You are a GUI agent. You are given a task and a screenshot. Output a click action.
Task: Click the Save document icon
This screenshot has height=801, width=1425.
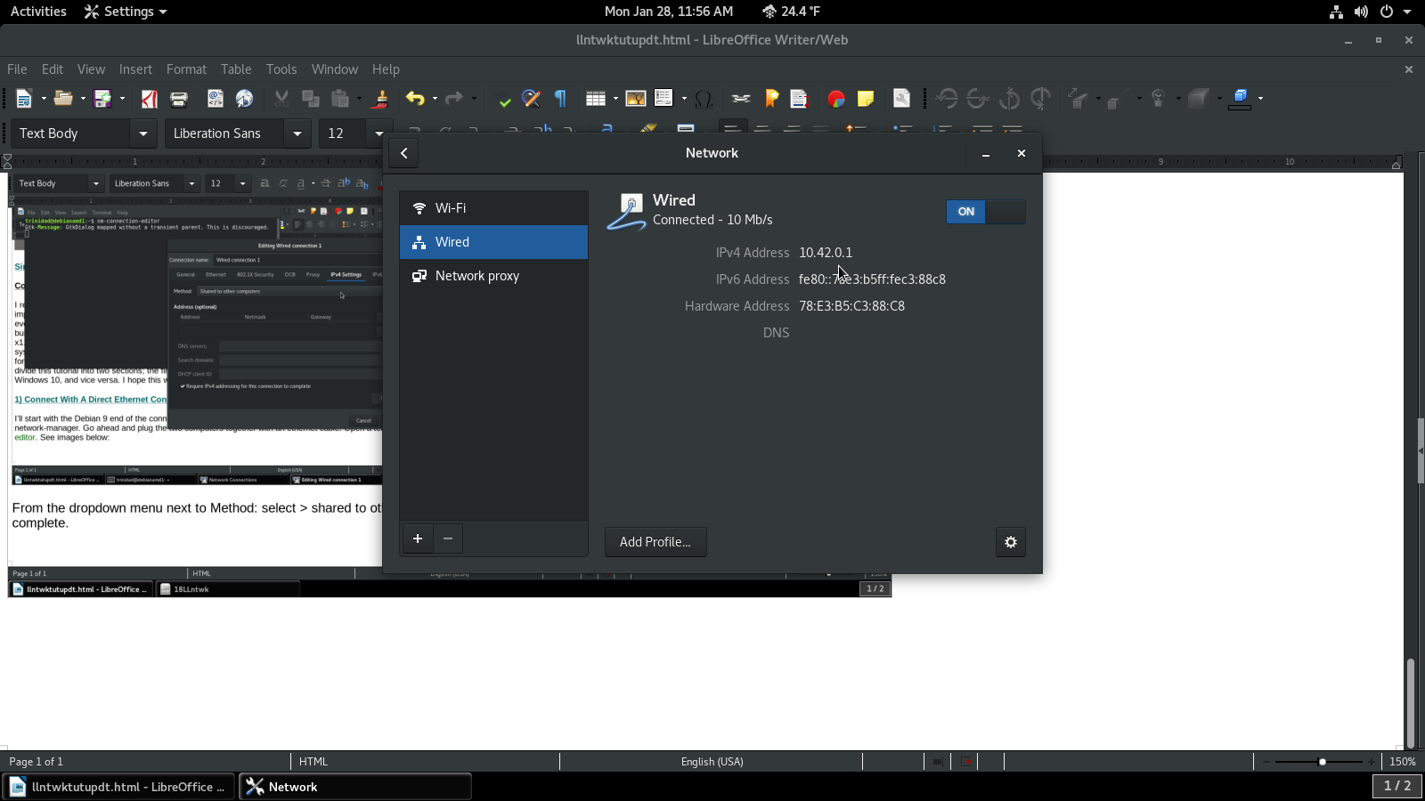102,99
